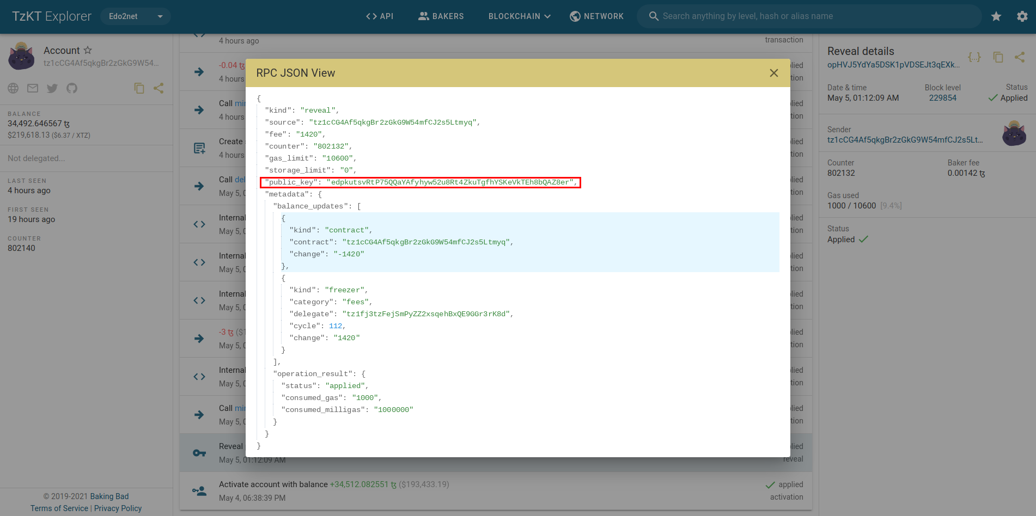Viewport: 1036px width, 516px height.
Task: Copy the account address tz1cCG4Af5qkg...
Action: (x=140, y=88)
